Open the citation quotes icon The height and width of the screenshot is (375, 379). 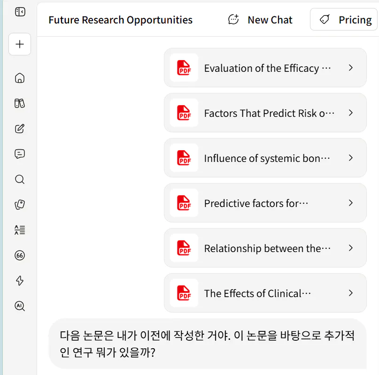pos(20,255)
